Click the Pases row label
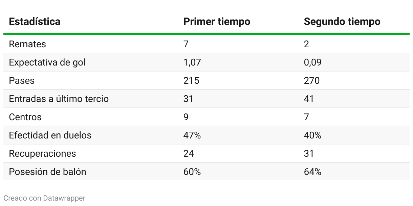Screen dimensions: 413x206 22,81
